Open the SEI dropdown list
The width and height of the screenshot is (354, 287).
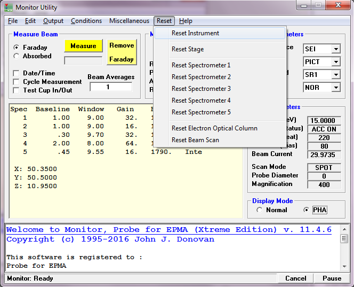(x=335, y=49)
